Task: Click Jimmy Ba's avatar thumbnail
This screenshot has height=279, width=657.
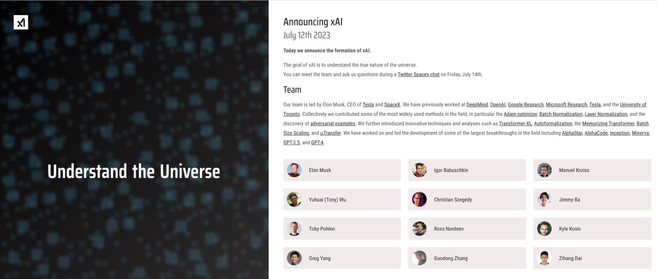Action: tap(544, 200)
